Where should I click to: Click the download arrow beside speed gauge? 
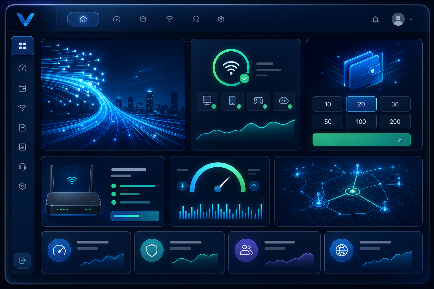pyautogui.click(x=183, y=186)
